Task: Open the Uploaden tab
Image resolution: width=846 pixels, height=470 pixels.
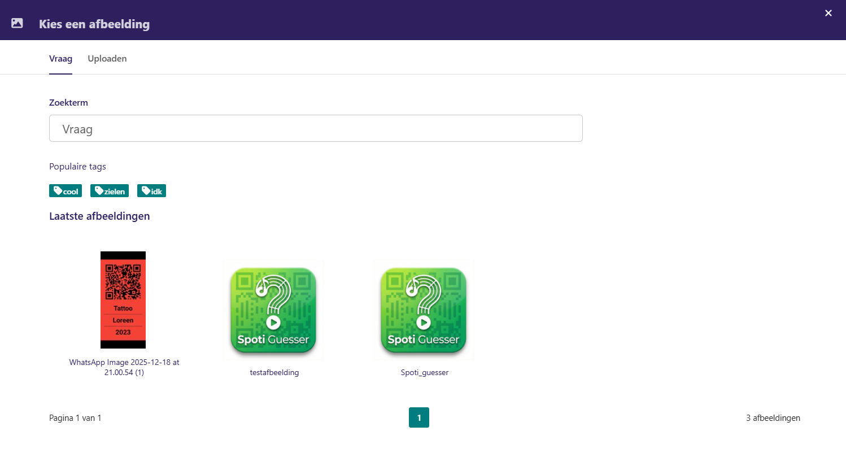Action: click(x=107, y=59)
